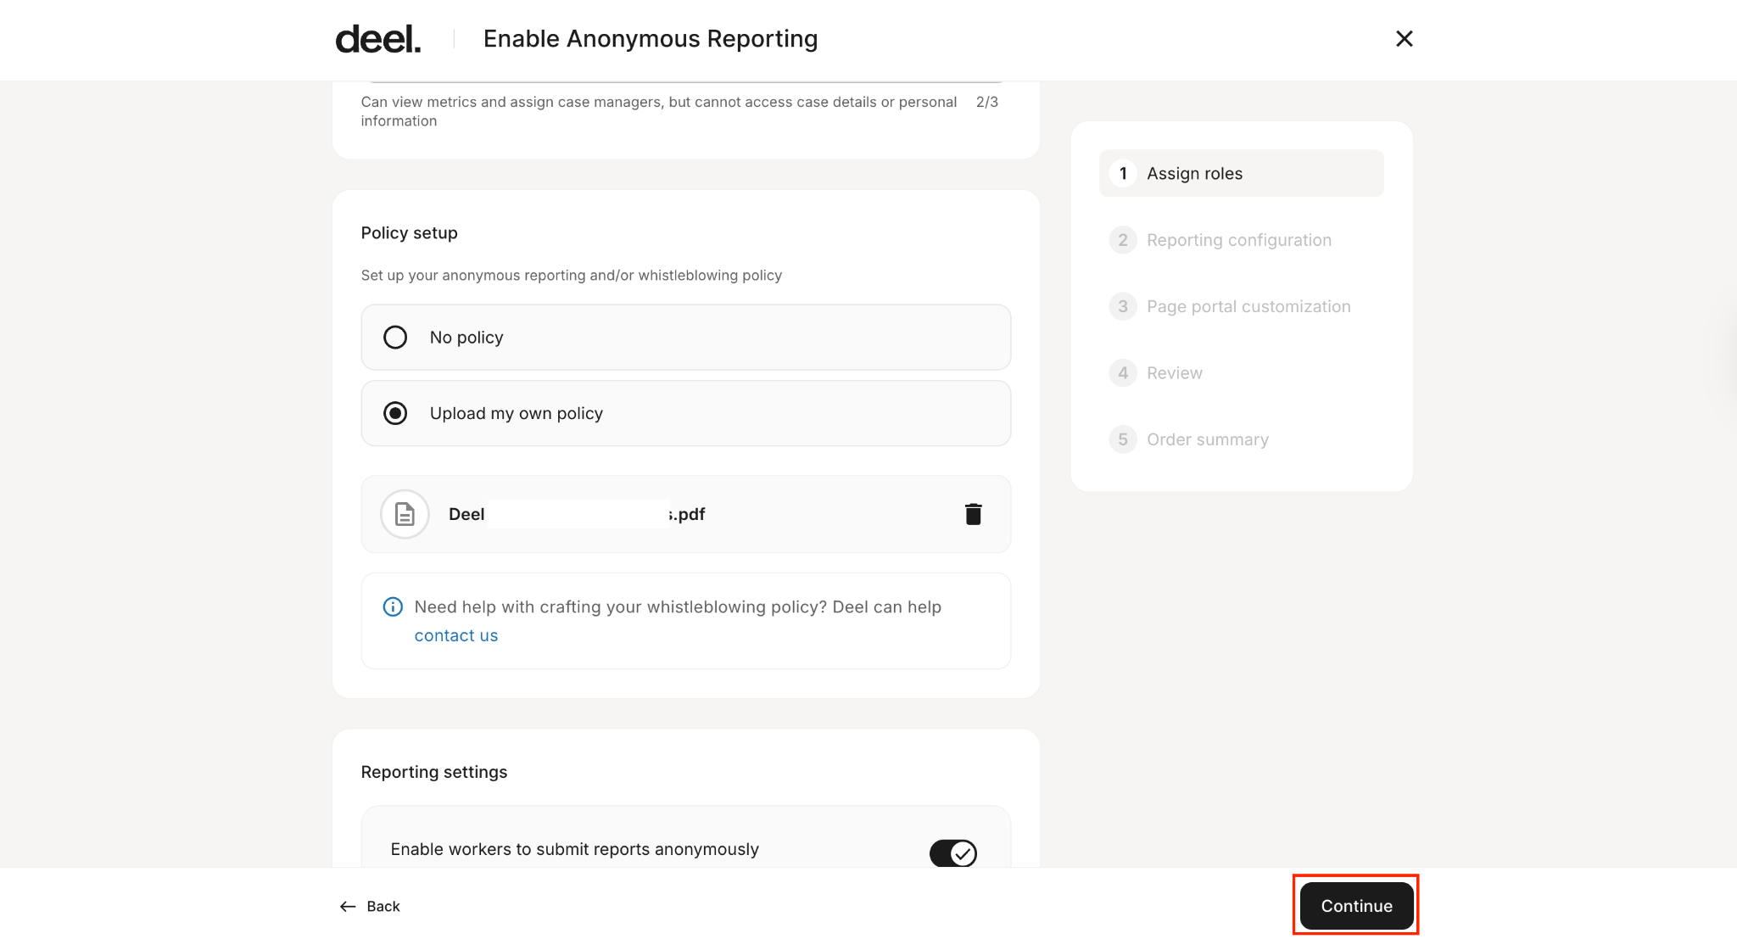The width and height of the screenshot is (1737, 939).
Task: Click step number 2 circle
Action: 1122,240
